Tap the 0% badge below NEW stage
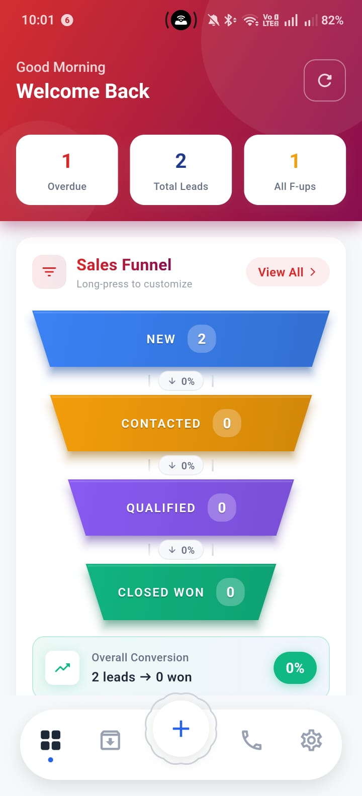 pos(181,381)
